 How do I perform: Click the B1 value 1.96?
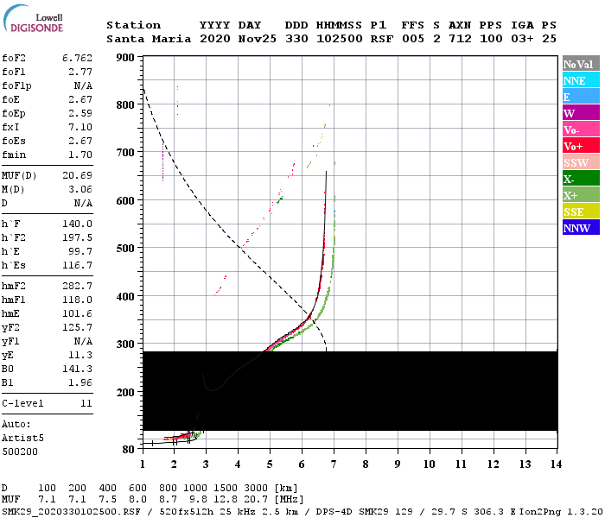tap(80, 382)
